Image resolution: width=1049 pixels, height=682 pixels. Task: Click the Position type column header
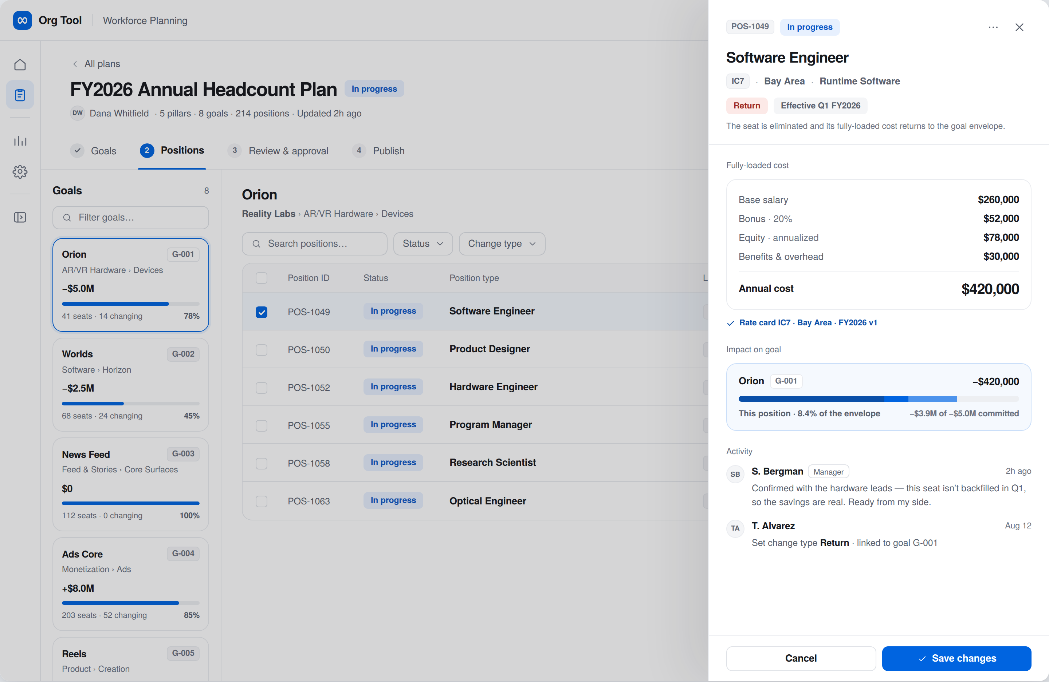[x=474, y=278]
